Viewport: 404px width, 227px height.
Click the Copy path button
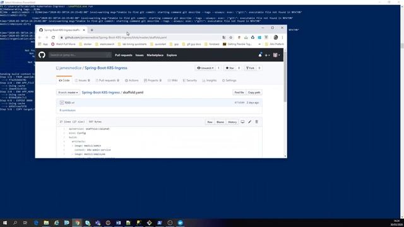[x=254, y=93]
